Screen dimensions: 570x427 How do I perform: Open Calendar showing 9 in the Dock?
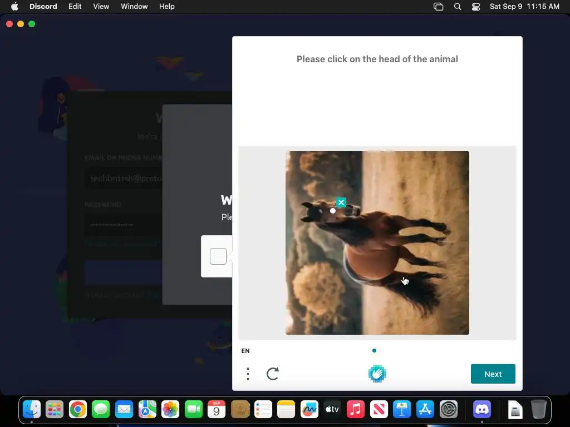pos(217,410)
